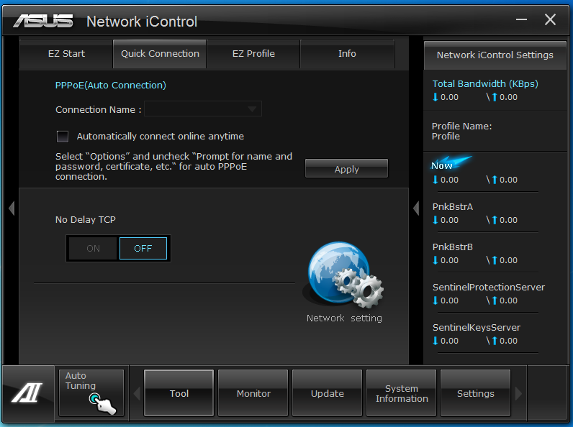The image size is (573, 427).
Task: Click the Total Bandwidth (KBps) label
Action: coord(485,84)
